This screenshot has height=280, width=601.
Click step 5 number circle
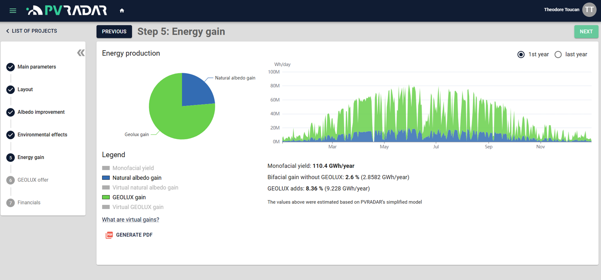point(11,157)
